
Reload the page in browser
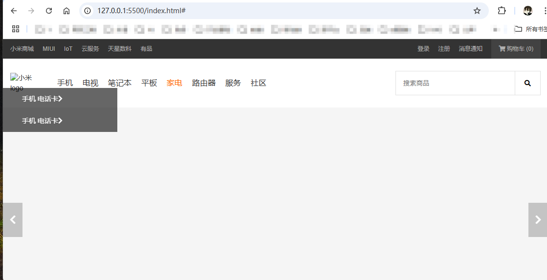(49, 11)
